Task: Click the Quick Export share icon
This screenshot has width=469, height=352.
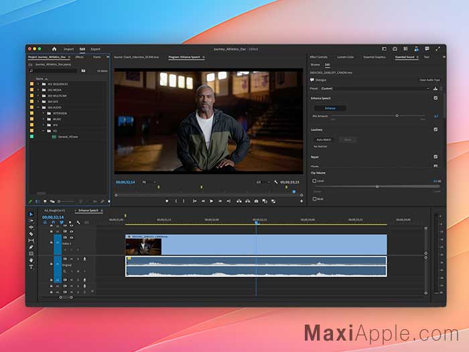Action: [x=395, y=49]
